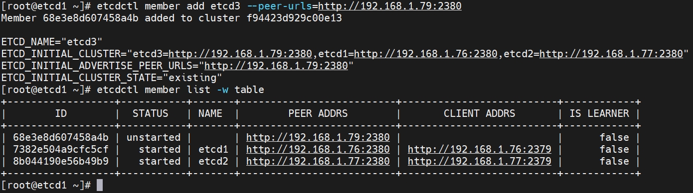Image resolution: width=693 pixels, height=193 pixels.
Task: Open peer address 192.168.1.76:2380 in the table
Action: [x=318, y=149]
